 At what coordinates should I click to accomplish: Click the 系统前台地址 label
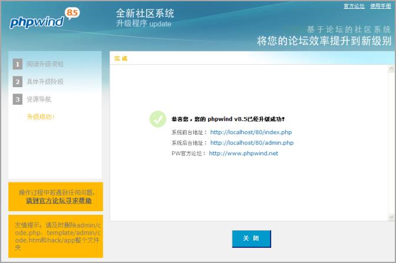pos(189,132)
